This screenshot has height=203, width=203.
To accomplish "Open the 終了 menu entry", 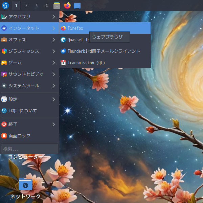I will click(x=29, y=124).
